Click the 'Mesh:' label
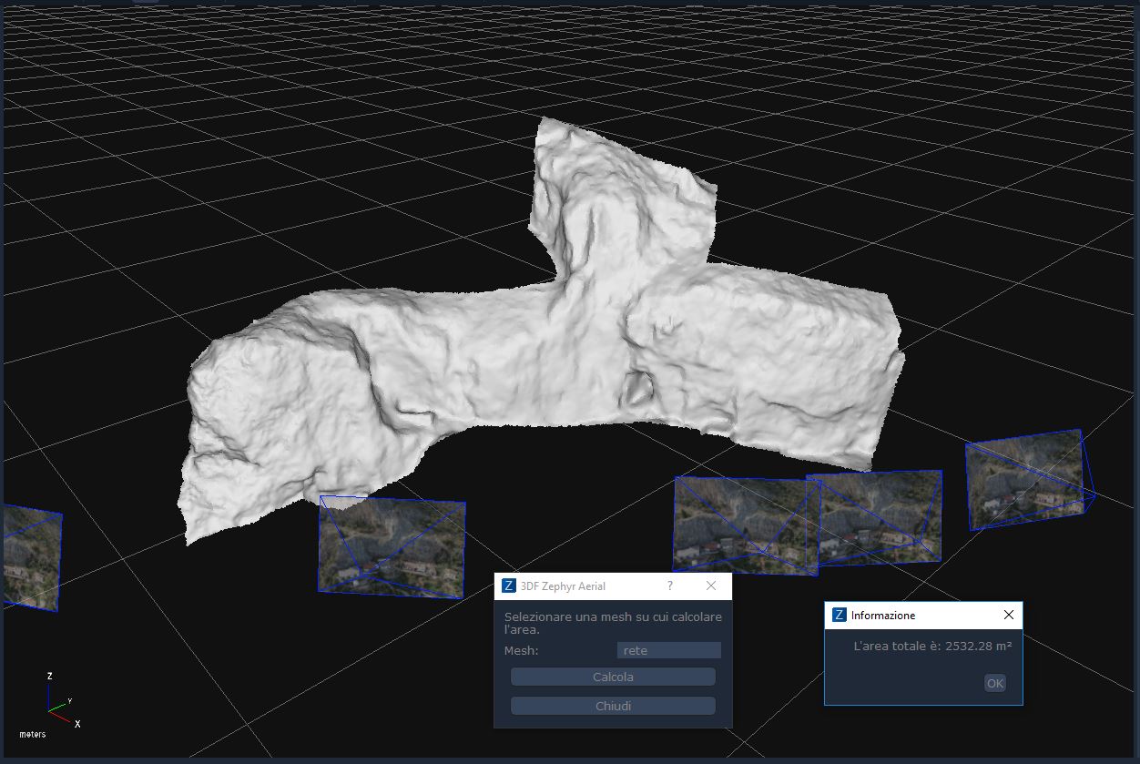 [522, 650]
